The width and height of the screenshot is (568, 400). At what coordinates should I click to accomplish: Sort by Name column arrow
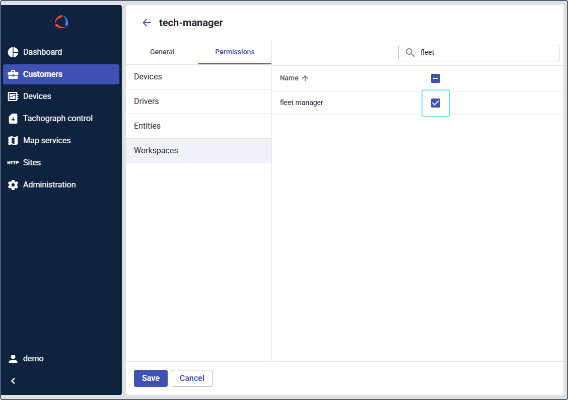pyautogui.click(x=305, y=78)
